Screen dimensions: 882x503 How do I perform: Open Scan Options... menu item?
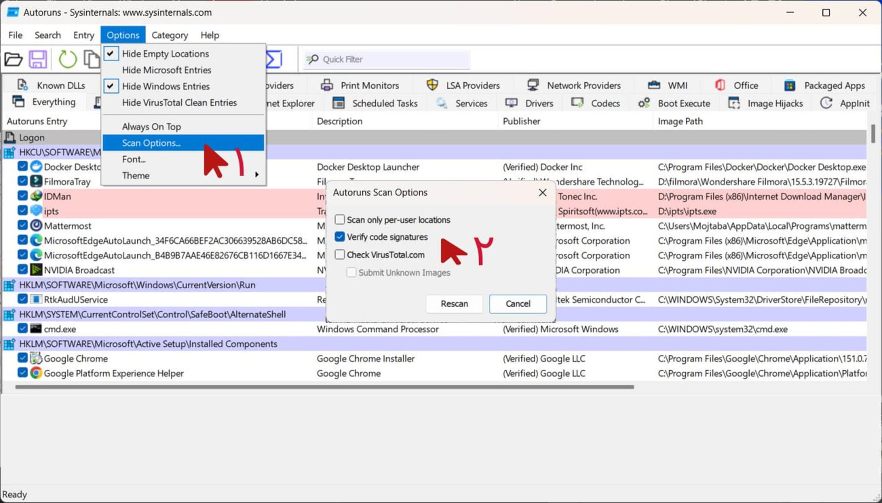[x=183, y=143]
